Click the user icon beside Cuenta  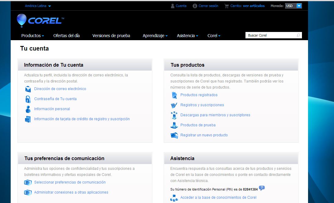point(172,6)
